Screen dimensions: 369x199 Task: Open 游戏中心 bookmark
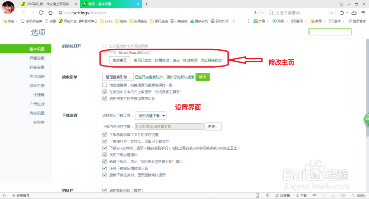tap(88, 21)
